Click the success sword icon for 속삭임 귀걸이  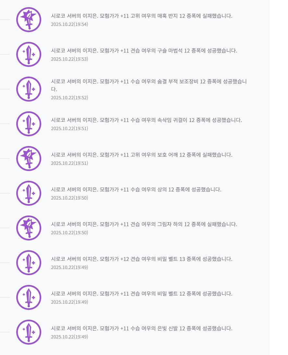click(29, 124)
